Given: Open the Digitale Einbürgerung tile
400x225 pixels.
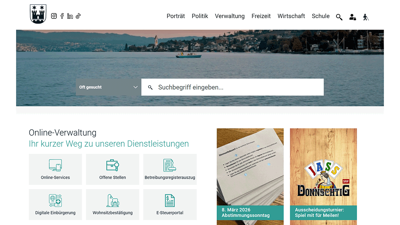Looking at the screenshot, I should (x=55, y=204).
